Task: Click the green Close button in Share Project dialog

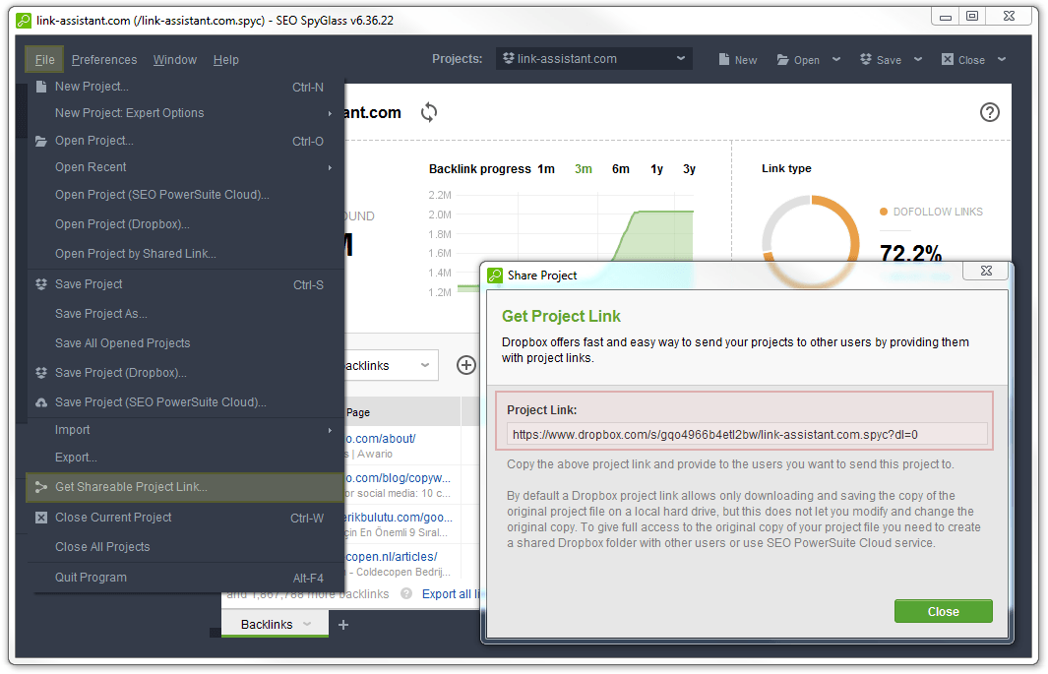Action: click(943, 611)
